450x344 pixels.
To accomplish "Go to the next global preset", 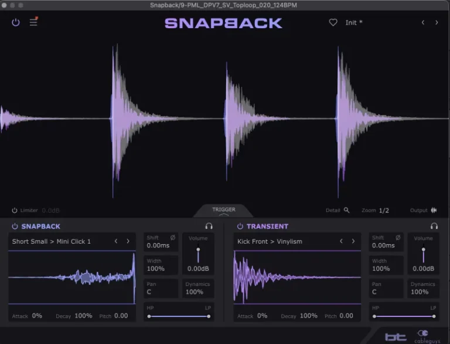I will click(437, 22).
